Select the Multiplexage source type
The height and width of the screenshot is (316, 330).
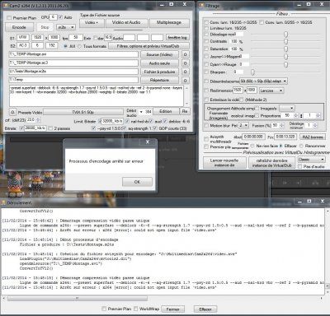(169, 23)
